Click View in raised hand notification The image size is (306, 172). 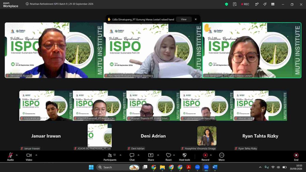click(x=184, y=19)
